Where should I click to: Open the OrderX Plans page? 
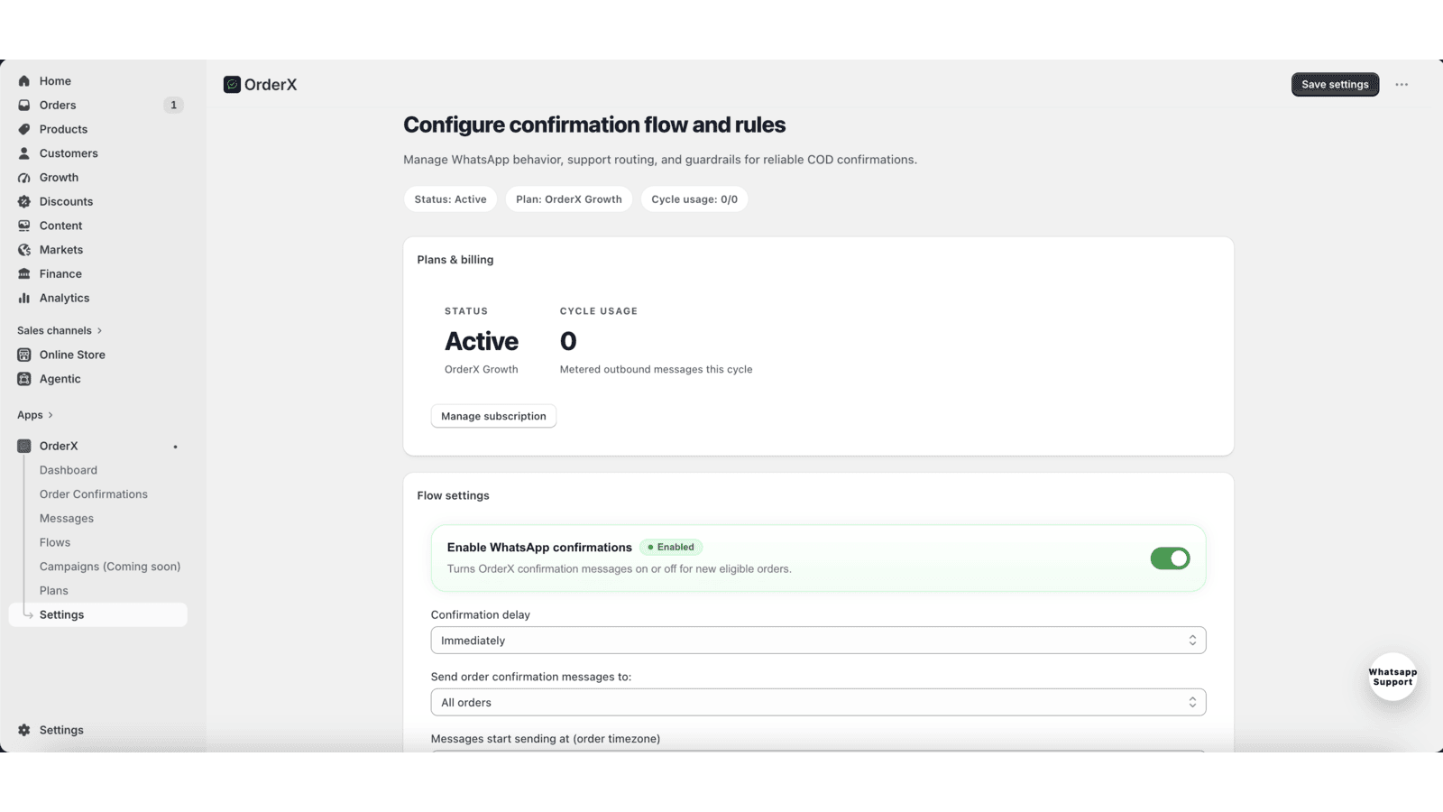(x=54, y=591)
